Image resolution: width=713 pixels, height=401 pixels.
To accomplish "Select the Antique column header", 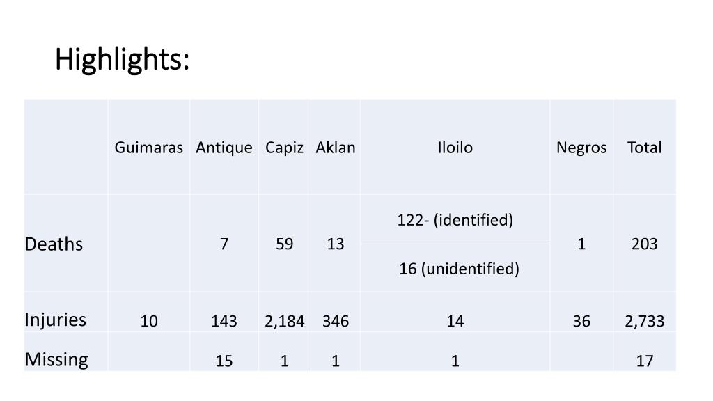I will [224, 148].
